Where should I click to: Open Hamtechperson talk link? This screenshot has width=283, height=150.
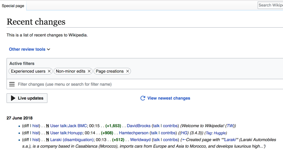(x=154, y=133)
